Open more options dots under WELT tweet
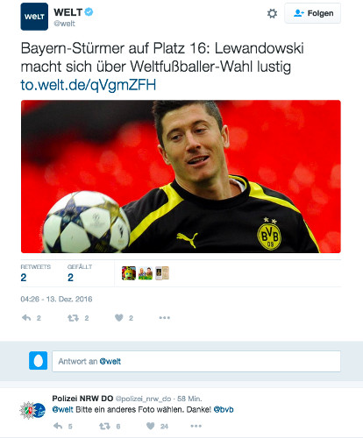 pyautogui.click(x=165, y=318)
